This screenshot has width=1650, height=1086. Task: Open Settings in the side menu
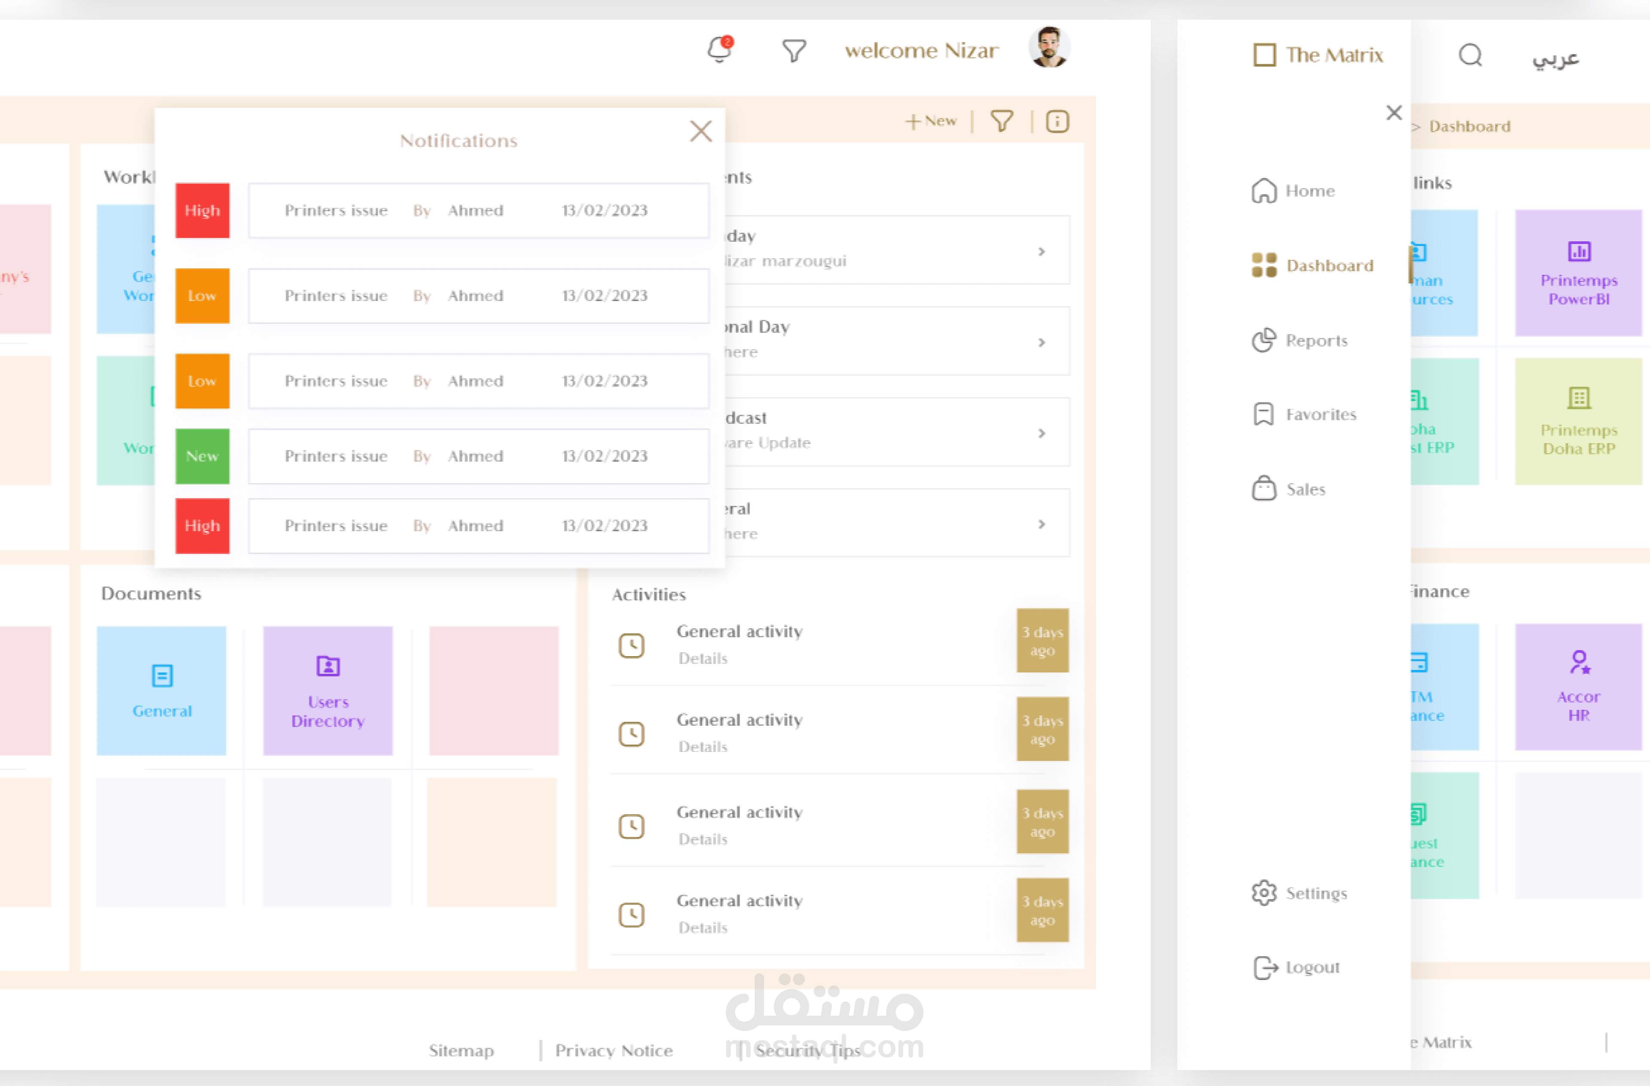tap(1300, 893)
